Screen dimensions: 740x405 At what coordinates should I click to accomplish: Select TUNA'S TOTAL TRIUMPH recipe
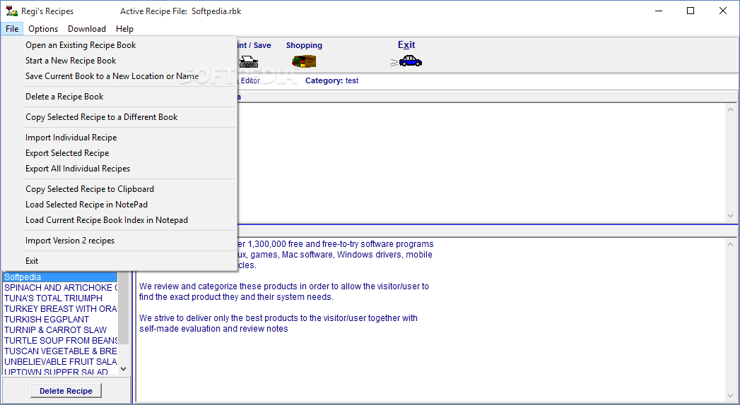pos(60,298)
